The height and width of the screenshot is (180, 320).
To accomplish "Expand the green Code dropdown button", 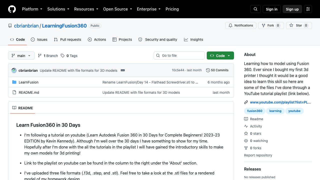I will click(x=220, y=55).
